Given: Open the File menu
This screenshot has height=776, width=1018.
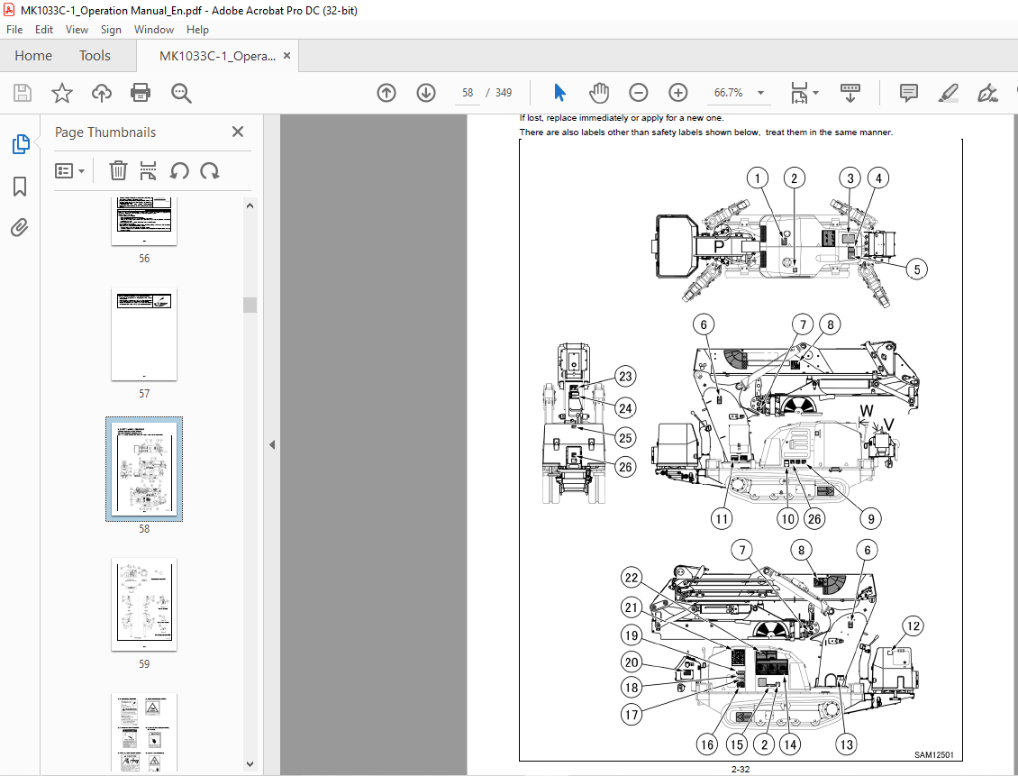Looking at the screenshot, I should pyautogui.click(x=14, y=29).
